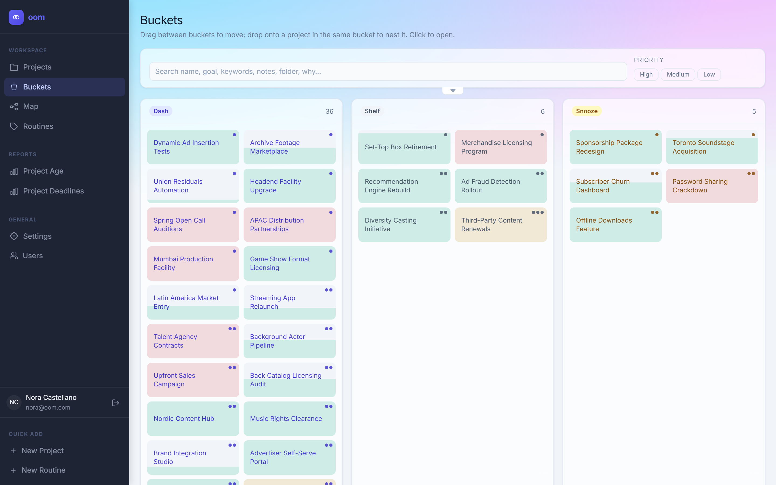Open Mumbai Production Facility card
Screen dimensions: 776x485
[193, 264]
